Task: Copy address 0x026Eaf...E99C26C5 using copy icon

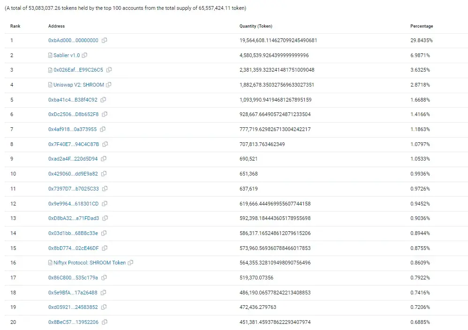Action: tap(109, 70)
